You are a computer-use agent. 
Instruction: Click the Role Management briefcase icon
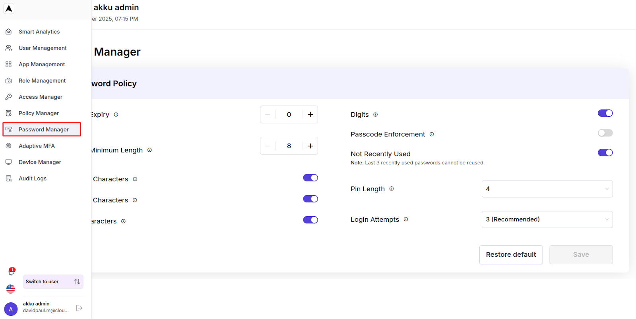point(8,81)
